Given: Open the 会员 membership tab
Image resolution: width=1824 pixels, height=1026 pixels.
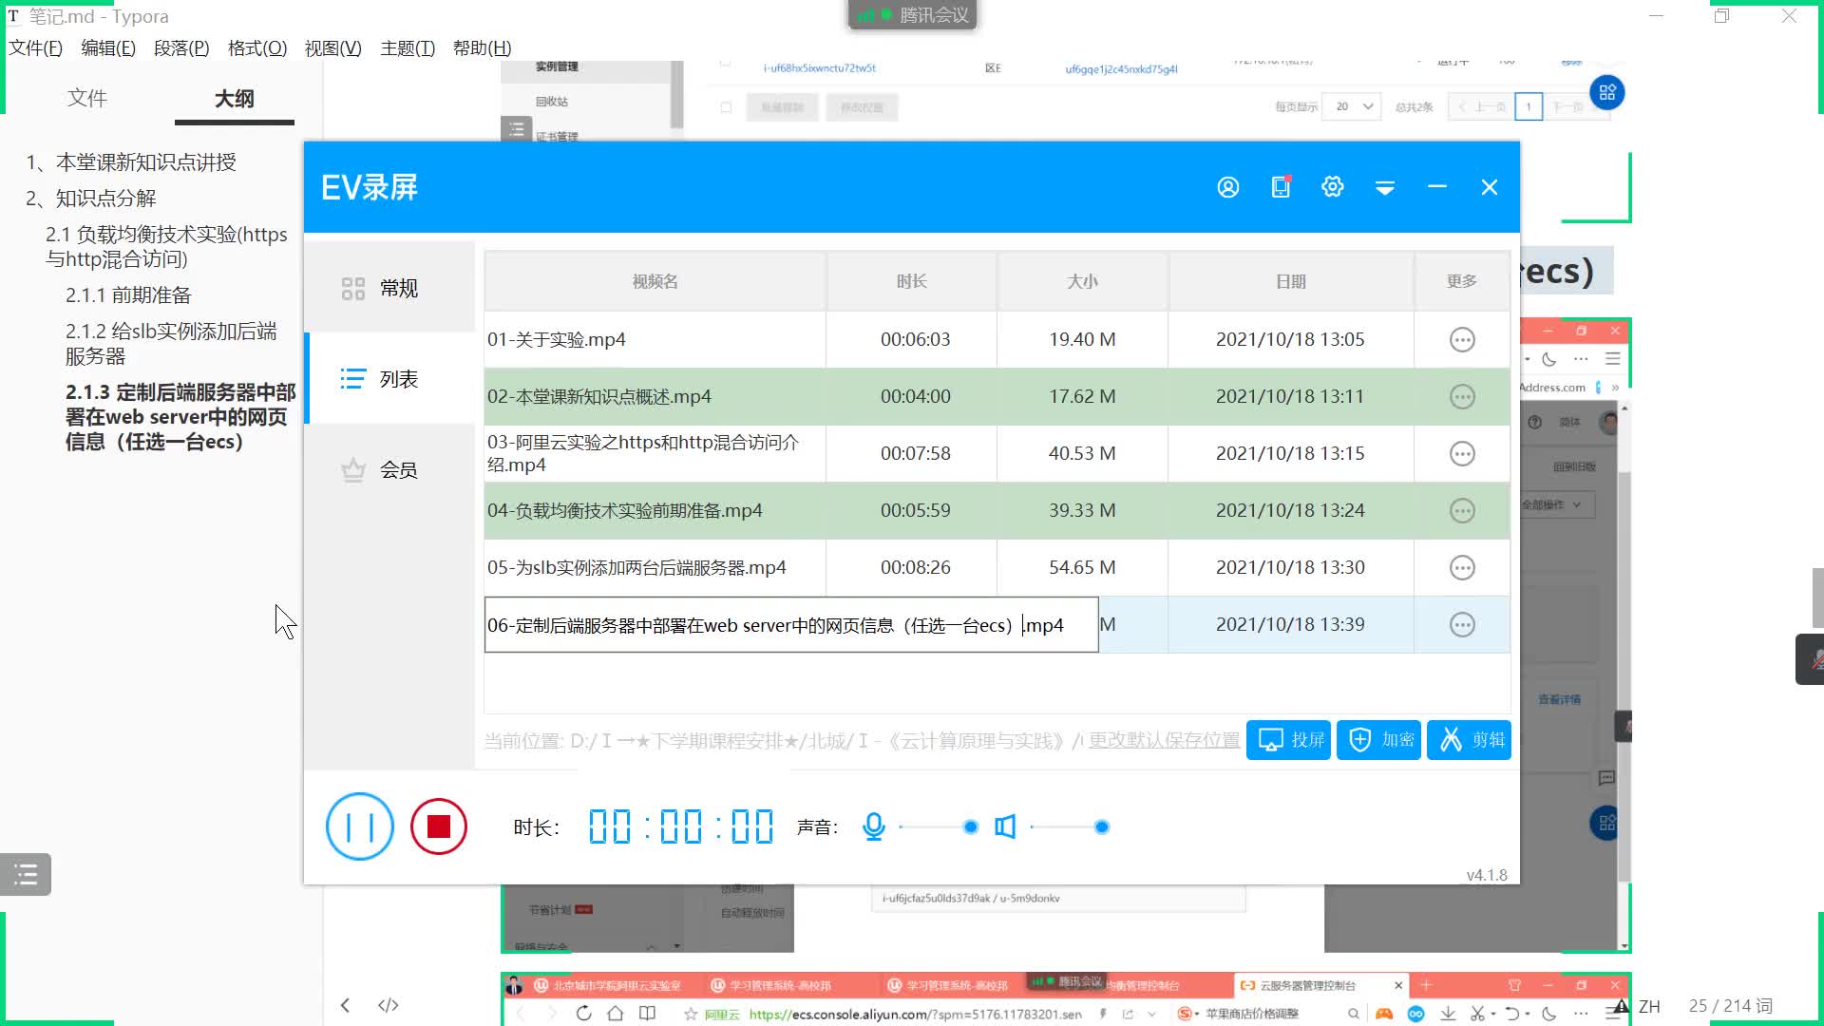Looking at the screenshot, I should click(x=389, y=470).
